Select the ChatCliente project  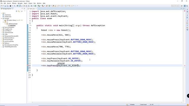(8, 15)
